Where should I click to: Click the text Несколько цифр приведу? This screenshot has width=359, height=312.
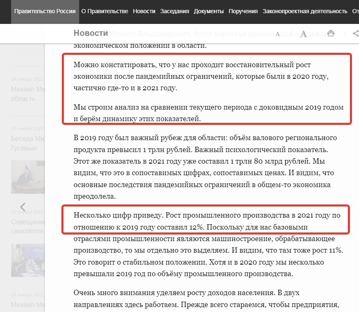[x=119, y=215]
